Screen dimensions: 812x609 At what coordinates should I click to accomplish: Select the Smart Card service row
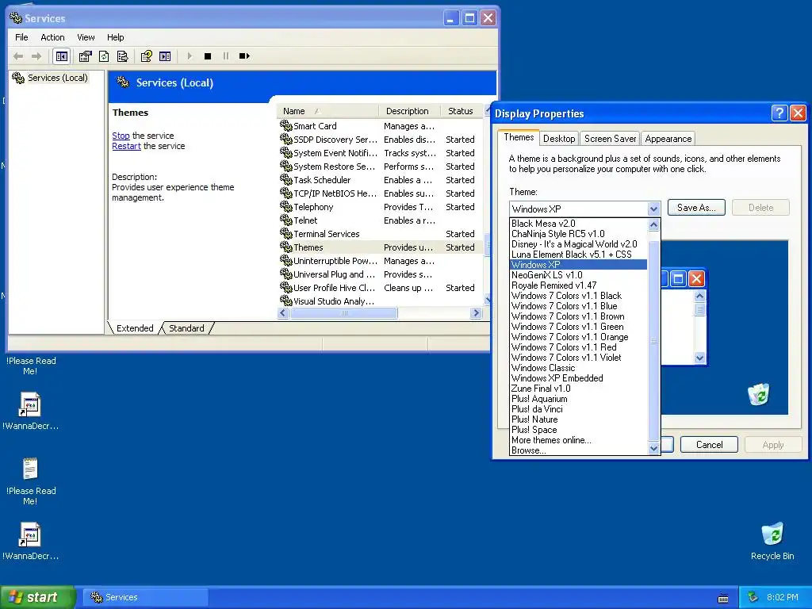[381, 126]
